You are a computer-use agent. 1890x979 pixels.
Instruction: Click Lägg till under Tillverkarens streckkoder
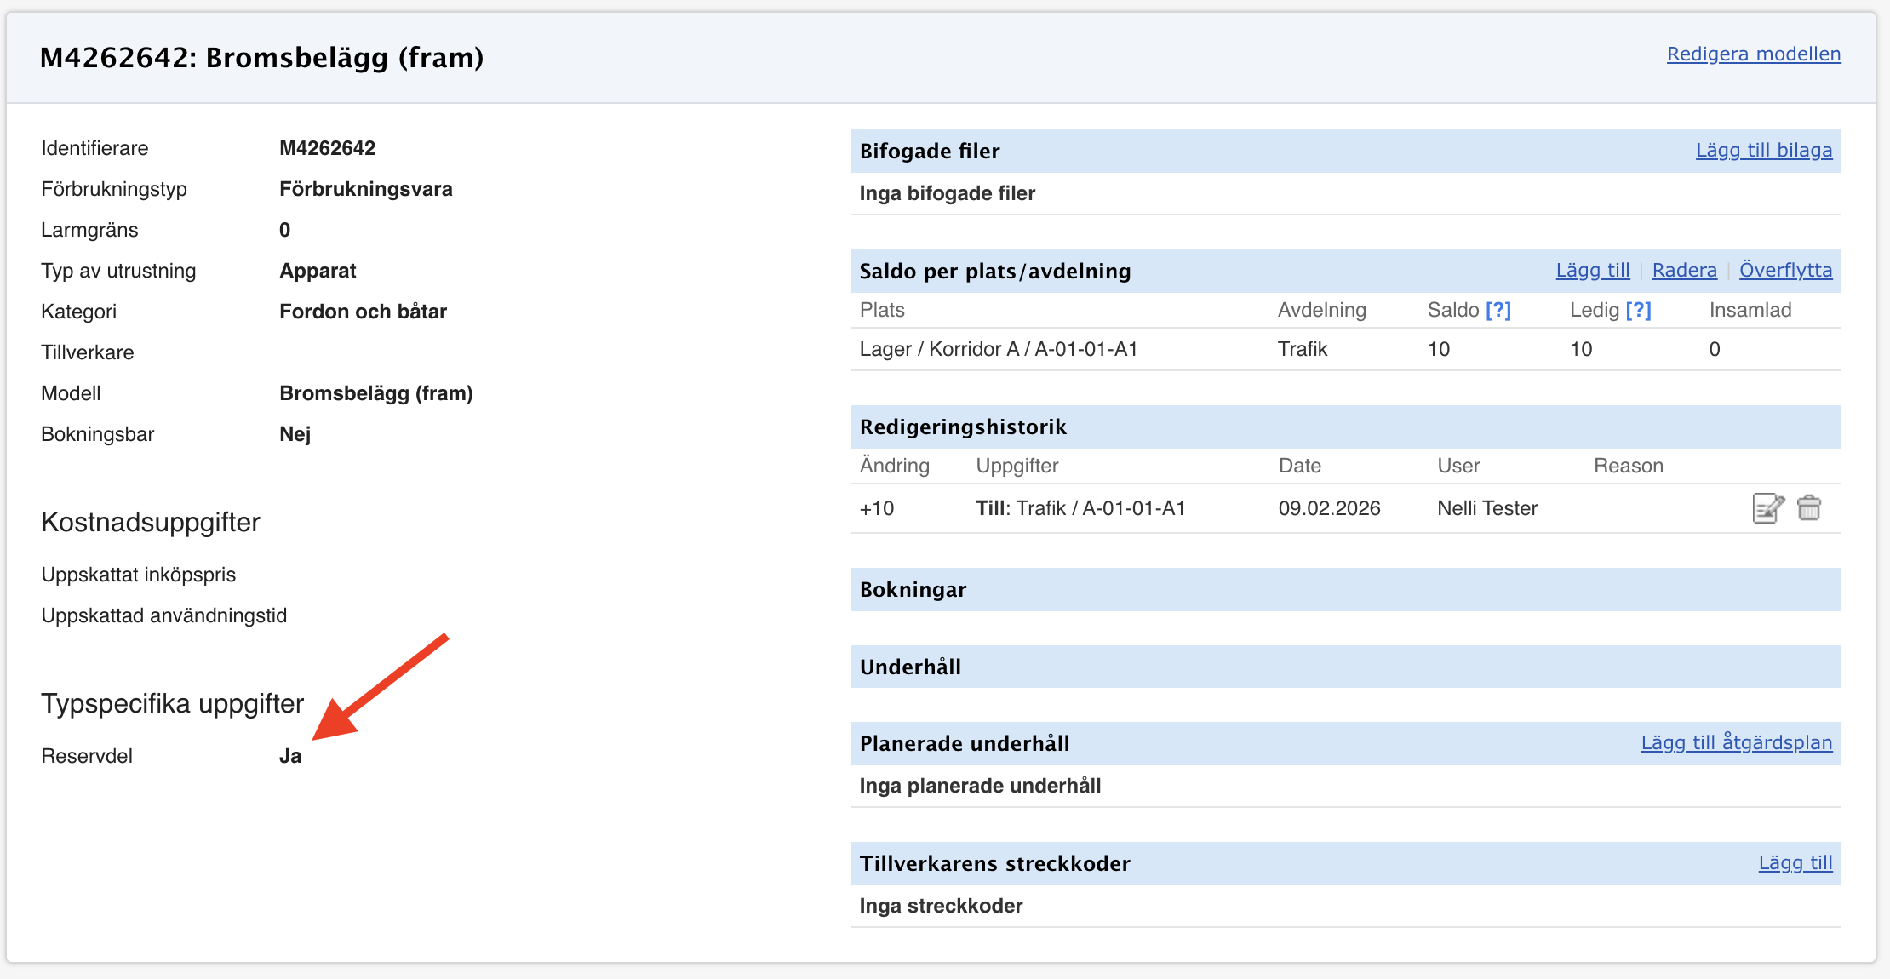coord(1795,862)
